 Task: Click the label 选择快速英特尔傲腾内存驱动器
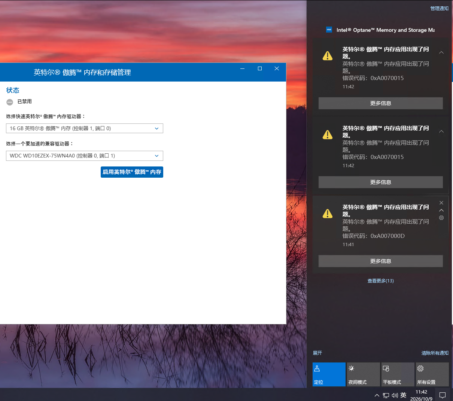click(46, 116)
